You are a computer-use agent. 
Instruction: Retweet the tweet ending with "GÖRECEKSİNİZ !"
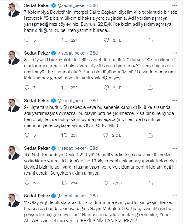click(x=64, y=135)
